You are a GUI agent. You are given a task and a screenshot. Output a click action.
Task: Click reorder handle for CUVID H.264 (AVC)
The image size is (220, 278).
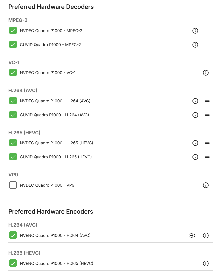[207, 115]
